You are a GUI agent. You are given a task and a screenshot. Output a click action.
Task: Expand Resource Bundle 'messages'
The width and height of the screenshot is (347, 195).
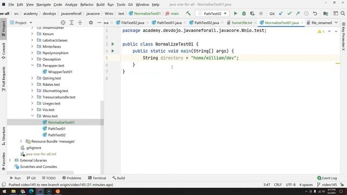click(x=21, y=141)
